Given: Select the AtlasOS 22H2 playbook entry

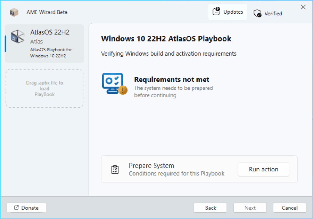Looking at the screenshot, I should pos(45,43).
